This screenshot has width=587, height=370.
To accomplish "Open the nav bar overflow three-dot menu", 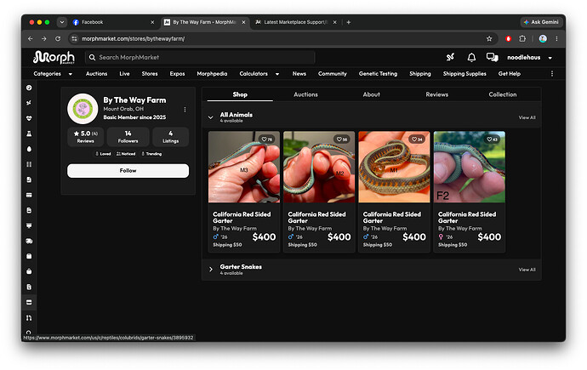I will (552, 74).
